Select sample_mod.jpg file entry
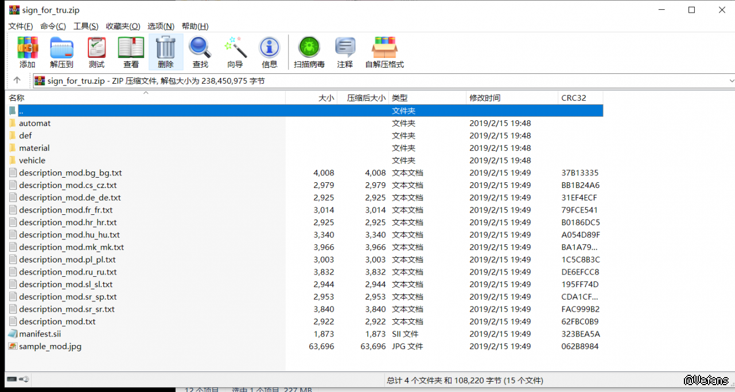The image size is (735, 392). point(46,347)
